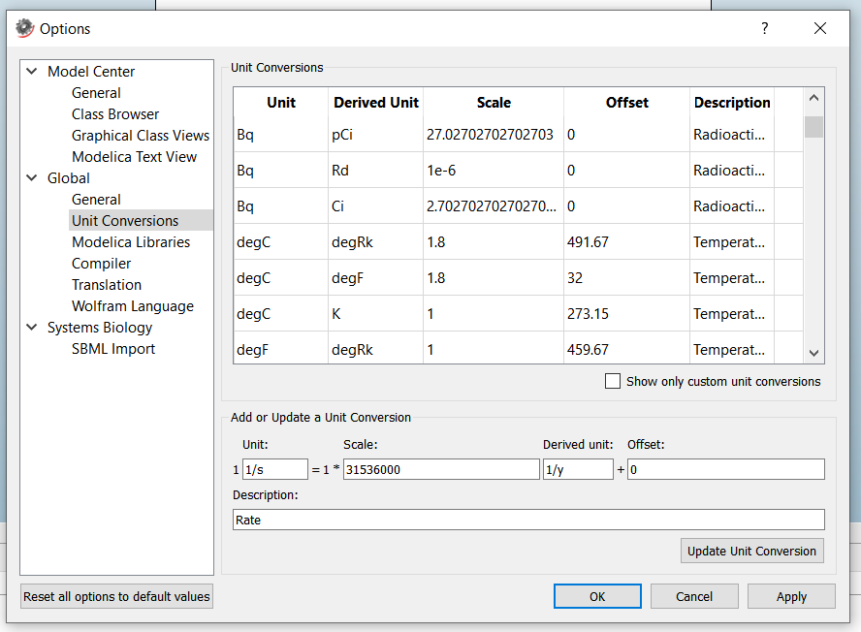Open Graphical Class Views options

click(141, 136)
